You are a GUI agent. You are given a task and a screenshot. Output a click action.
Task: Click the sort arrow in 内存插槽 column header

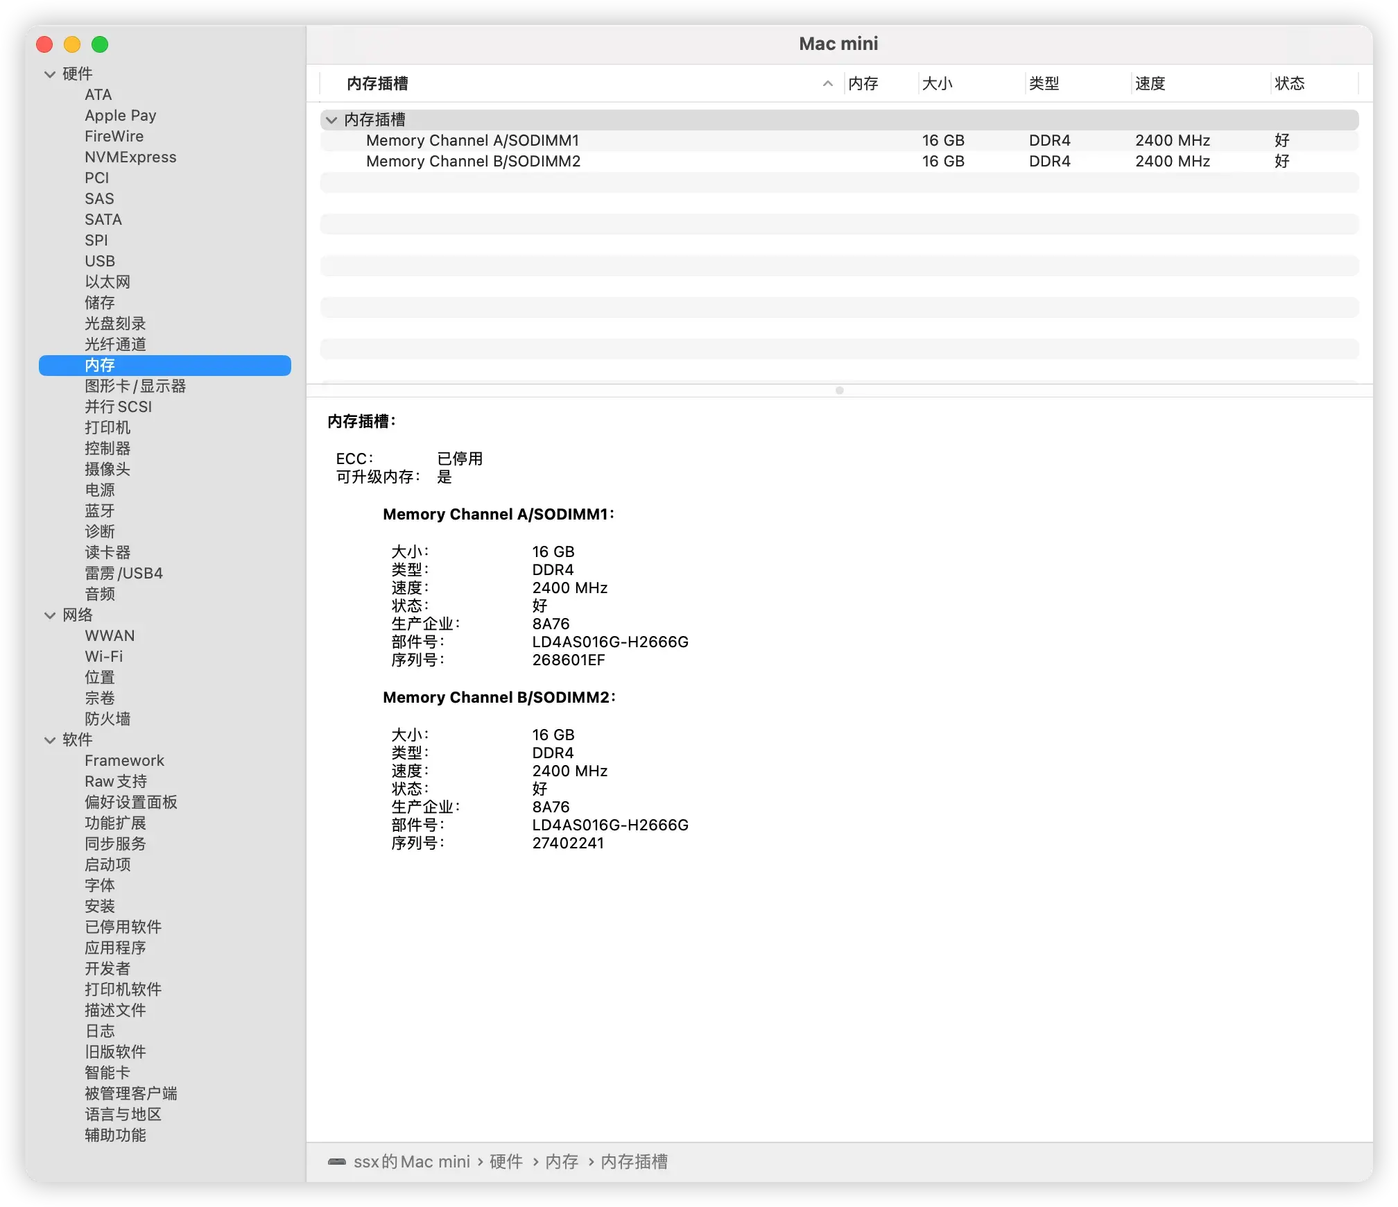tap(827, 84)
